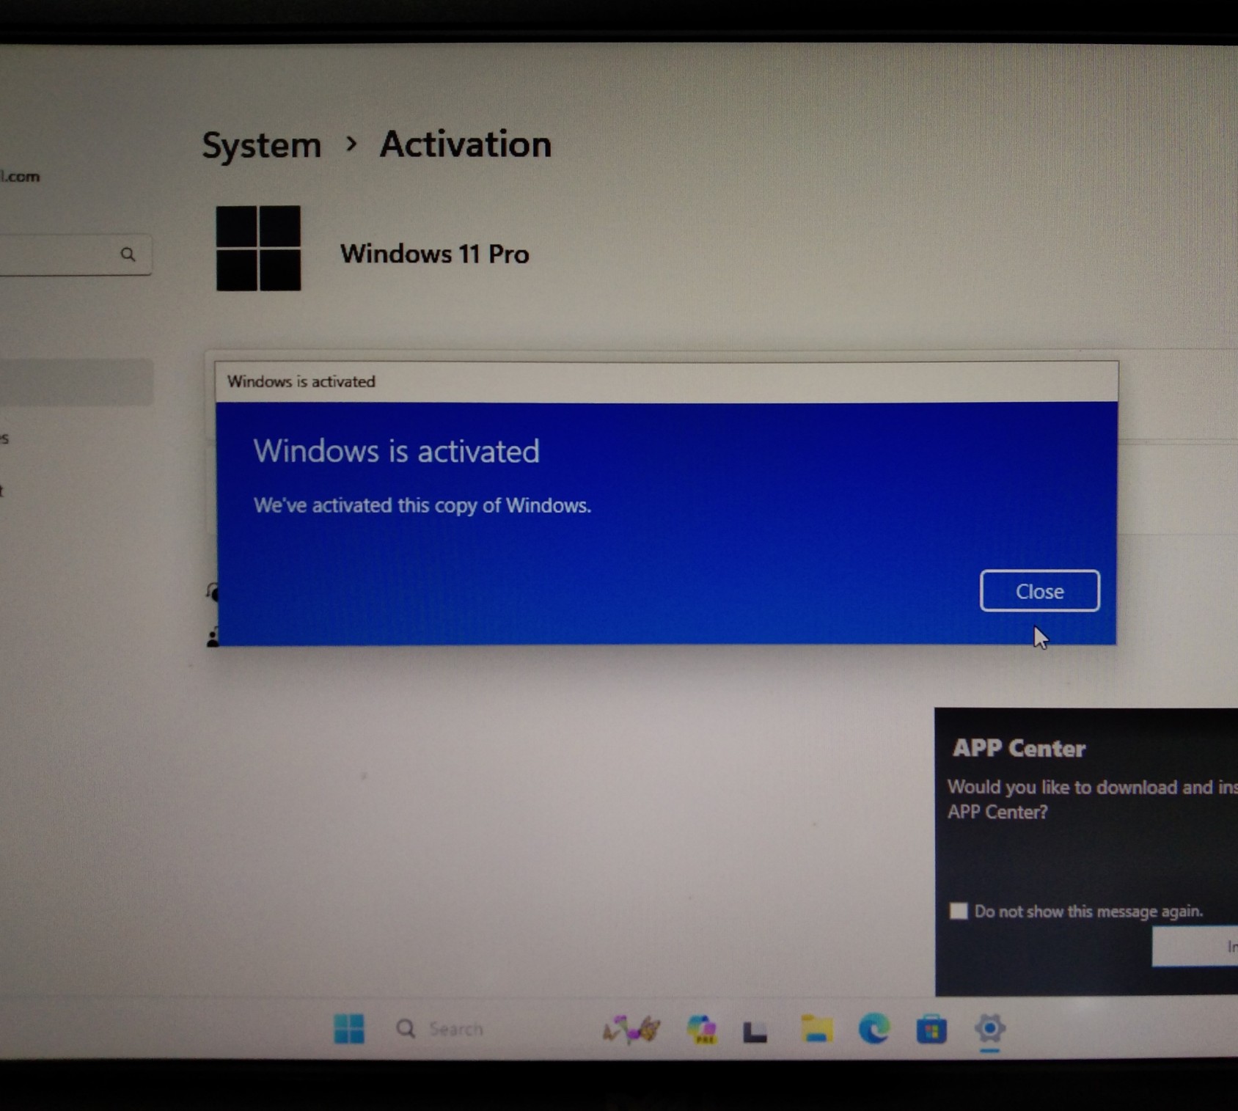Click the breadcrumb chevron after System
This screenshot has height=1111, width=1238.
tap(351, 144)
